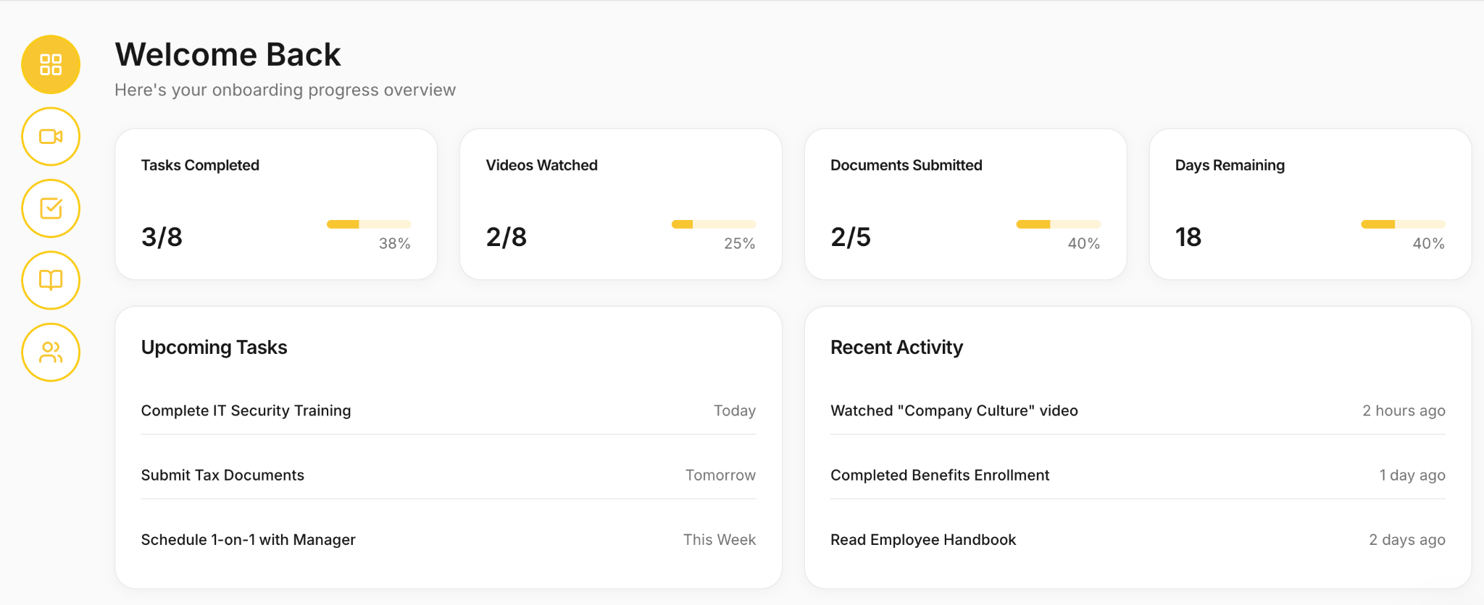Open the videos camera icon in sidebar

click(x=51, y=136)
